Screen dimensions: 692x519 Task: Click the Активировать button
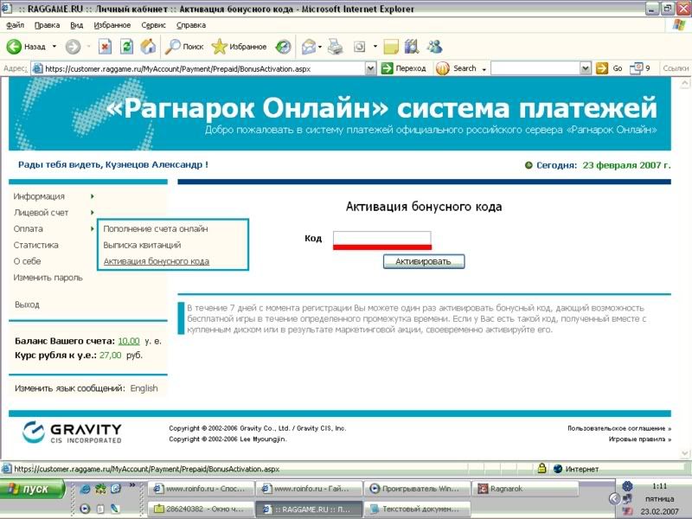tap(424, 261)
